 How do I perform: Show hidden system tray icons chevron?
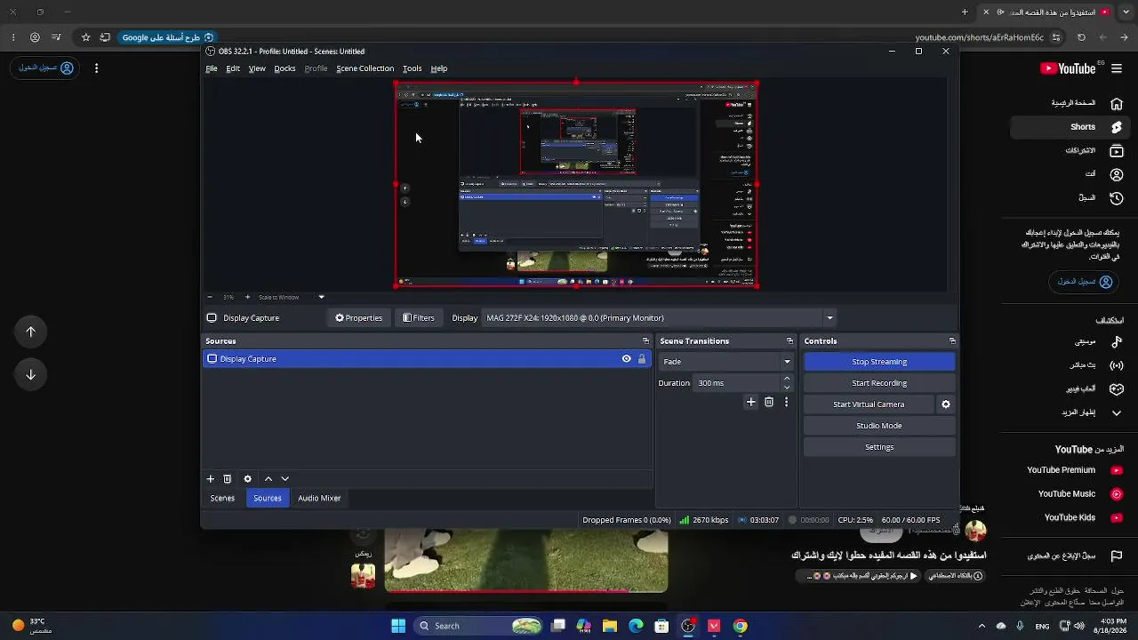pyautogui.click(x=982, y=626)
